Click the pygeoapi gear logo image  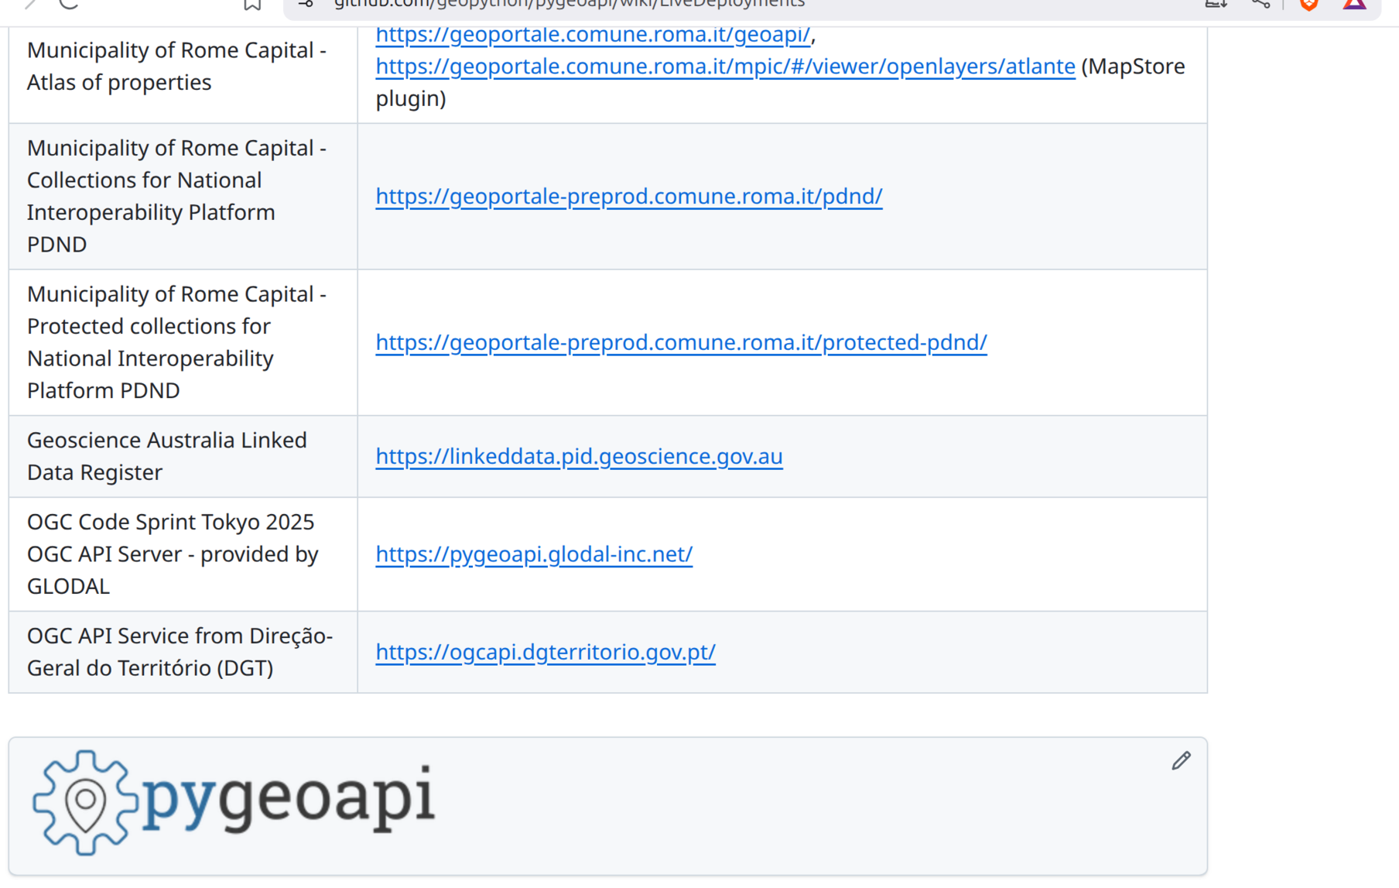pyautogui.click(x=85, y=802)
